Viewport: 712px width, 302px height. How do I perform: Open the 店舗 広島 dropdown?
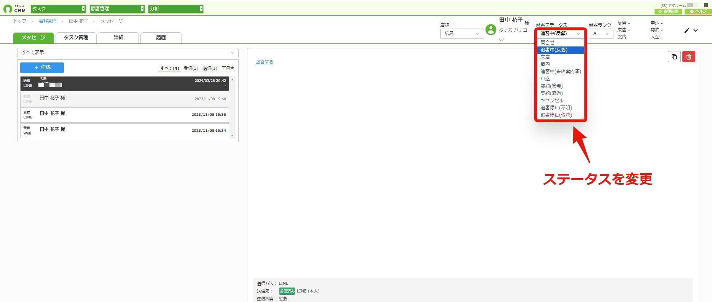click(462, 34)
